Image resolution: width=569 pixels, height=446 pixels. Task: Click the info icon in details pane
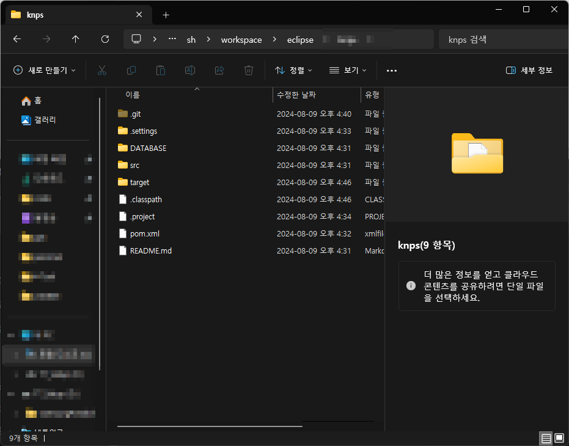point(411,285)
